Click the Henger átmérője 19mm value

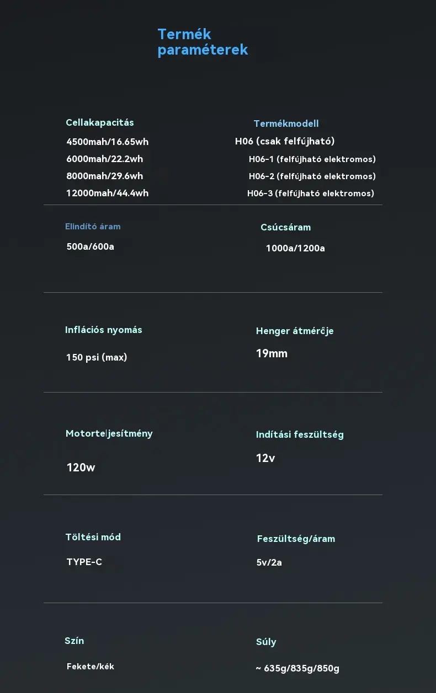pos(272,353)
